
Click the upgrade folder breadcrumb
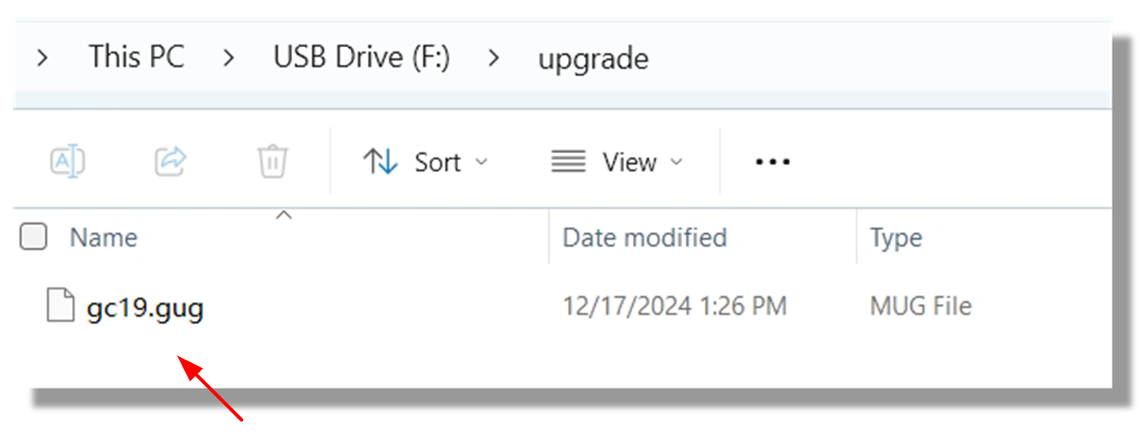click(x=593, y=58)
